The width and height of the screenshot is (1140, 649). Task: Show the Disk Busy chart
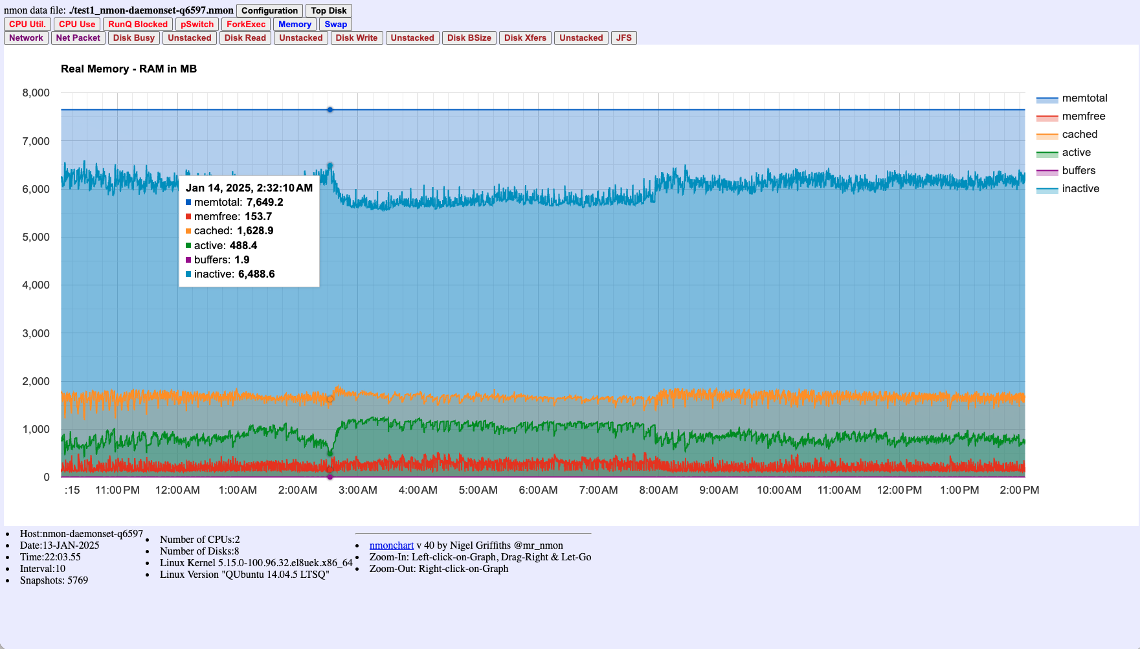point(133,38)
